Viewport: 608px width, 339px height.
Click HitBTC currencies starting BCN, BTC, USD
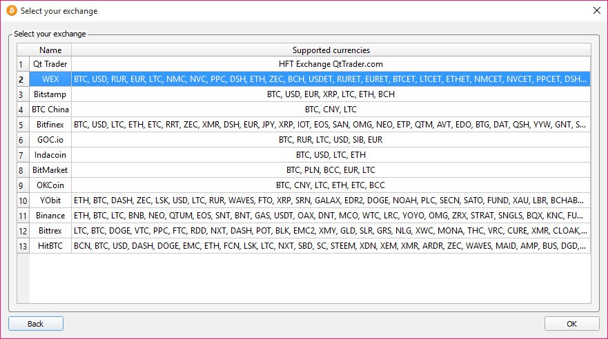[331, 245]
